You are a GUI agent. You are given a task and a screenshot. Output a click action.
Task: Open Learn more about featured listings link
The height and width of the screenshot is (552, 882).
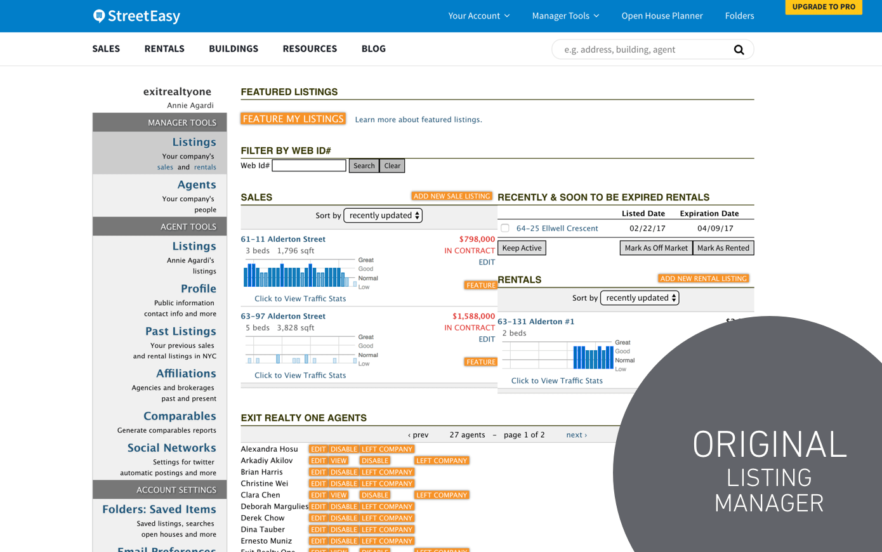click(x=418, y=119)
